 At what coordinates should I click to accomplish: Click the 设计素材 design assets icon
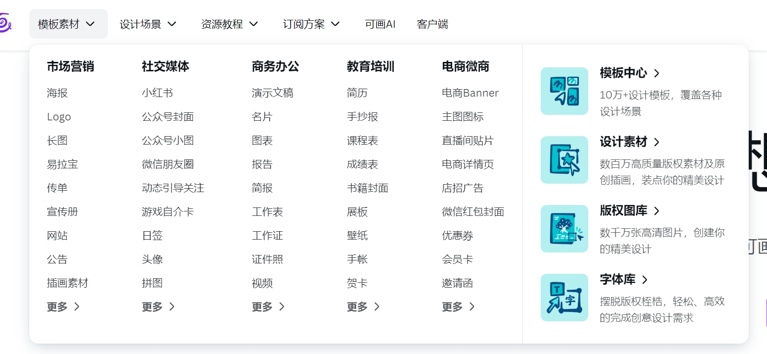tap(564, 160)
